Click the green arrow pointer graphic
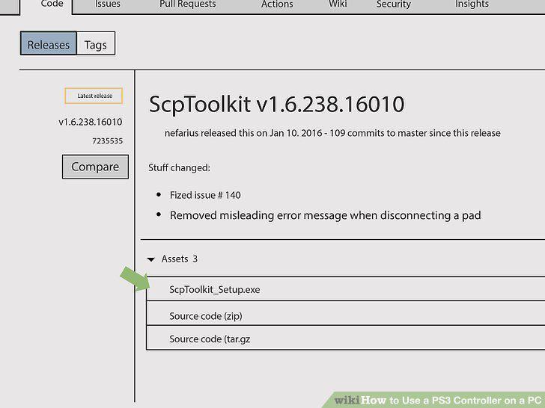The width and height of the screenshot is (545, 408). [136, 279]
